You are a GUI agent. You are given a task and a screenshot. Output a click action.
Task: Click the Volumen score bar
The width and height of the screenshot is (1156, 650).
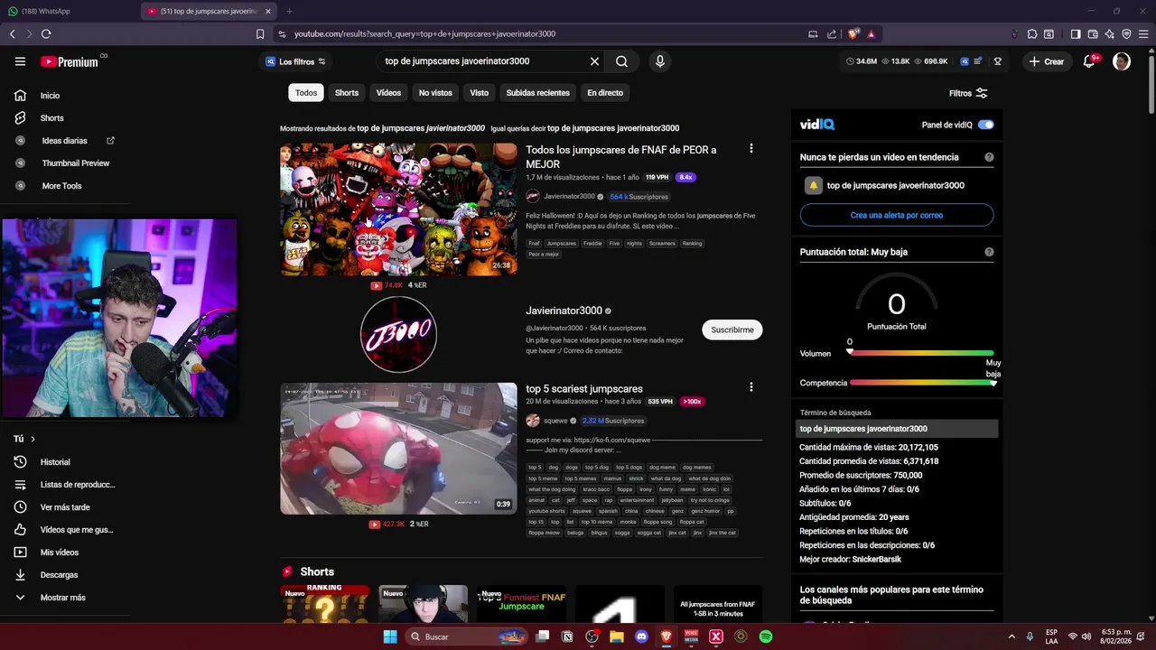point(921,353)
